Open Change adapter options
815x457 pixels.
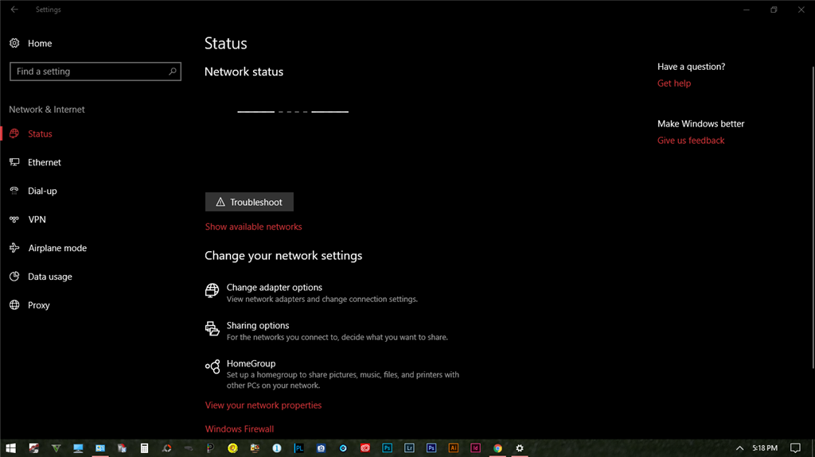pos(274,287)
